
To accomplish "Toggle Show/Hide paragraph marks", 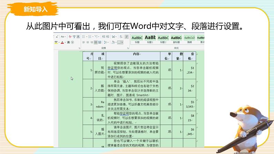I will (127, 37).
